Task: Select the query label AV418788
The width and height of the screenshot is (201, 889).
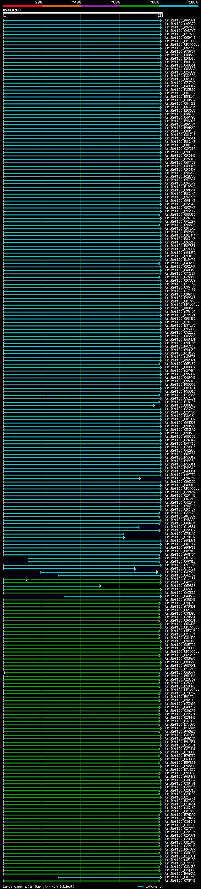Action: [12, 10]
